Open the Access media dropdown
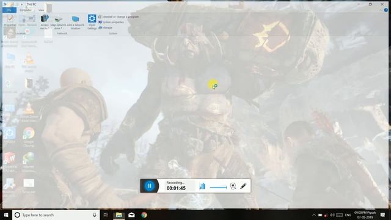Image resolution: width=391 pixels, height=220 pixels. pos(45,22)
